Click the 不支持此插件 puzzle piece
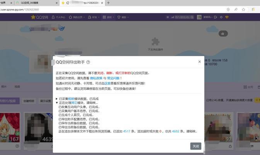The image size is (260, 155). coord(155,41)
